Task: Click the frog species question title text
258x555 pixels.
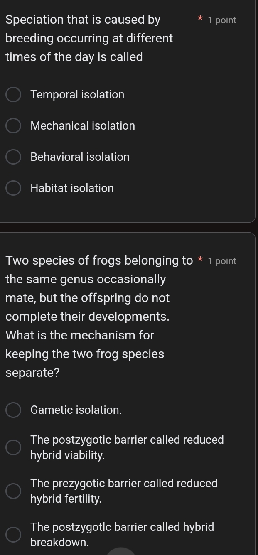Action: click(87, 316)
